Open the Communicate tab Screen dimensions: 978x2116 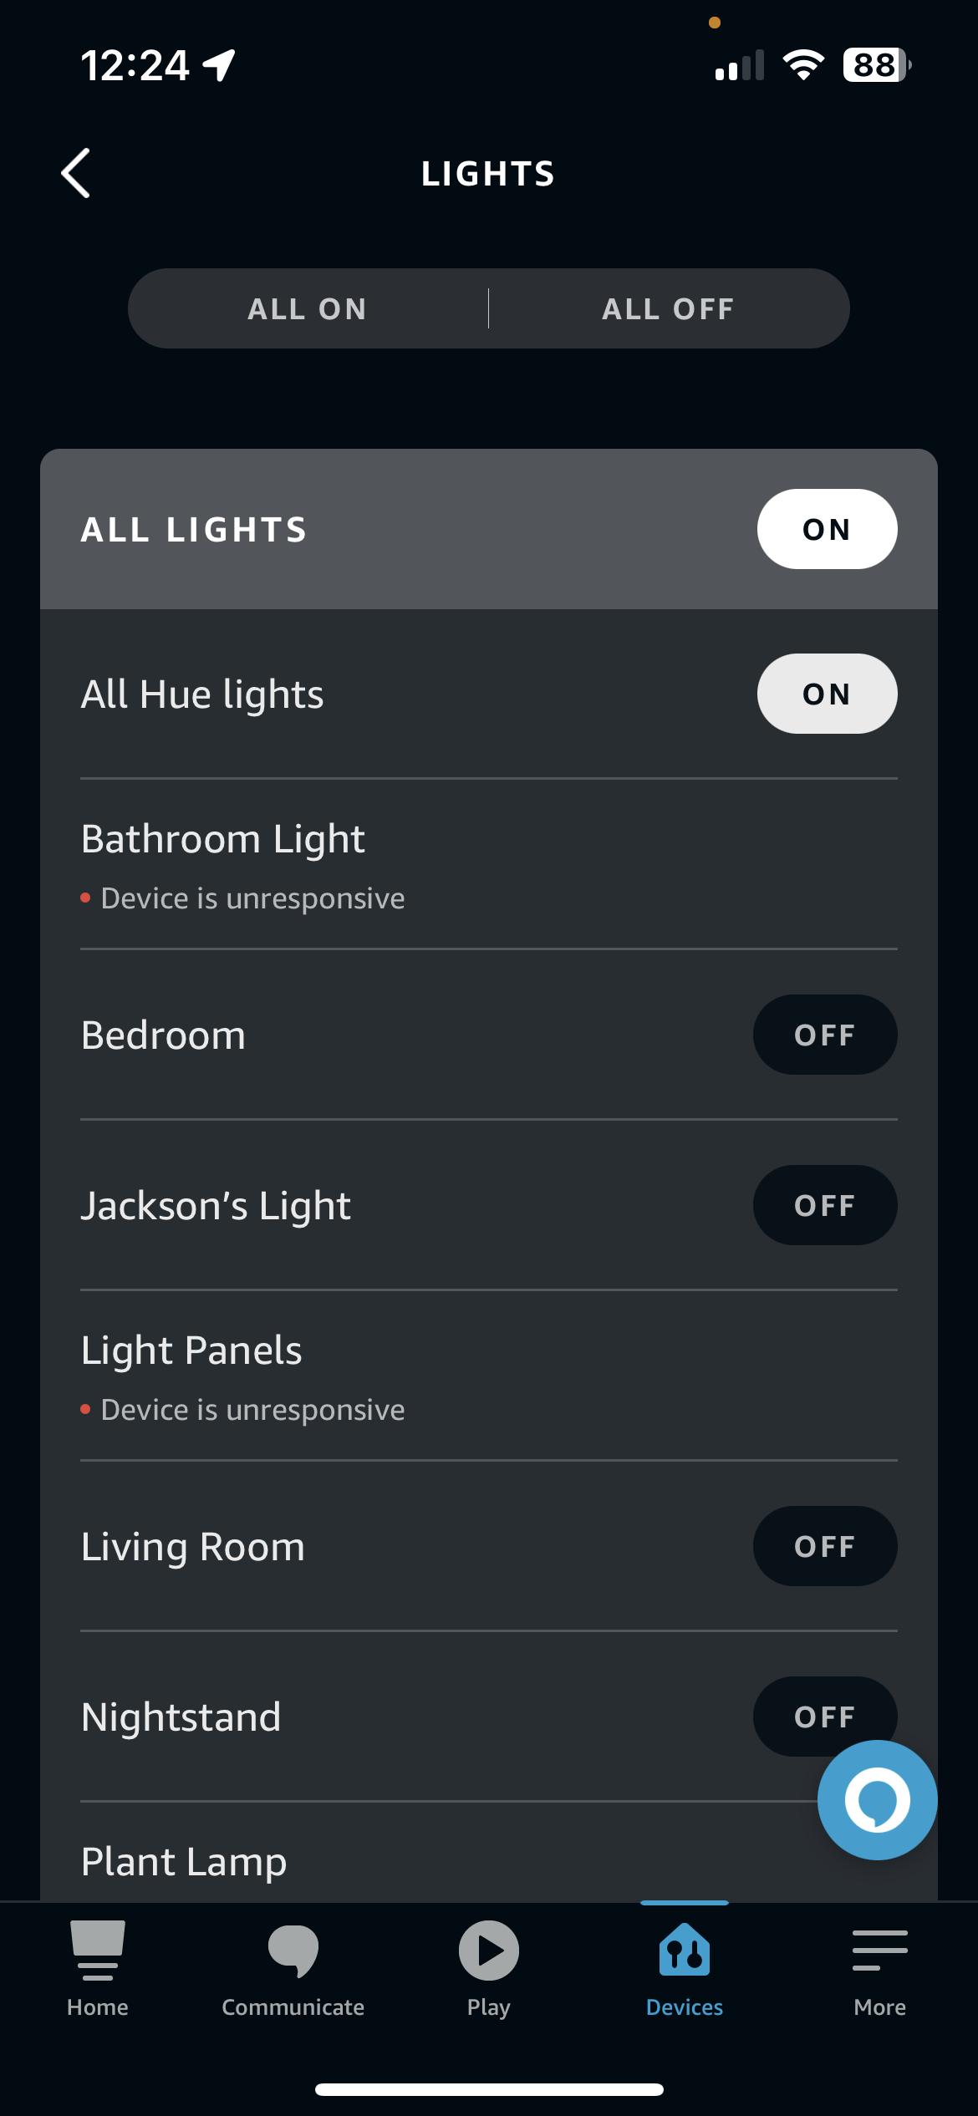[x=293, y=1966]
